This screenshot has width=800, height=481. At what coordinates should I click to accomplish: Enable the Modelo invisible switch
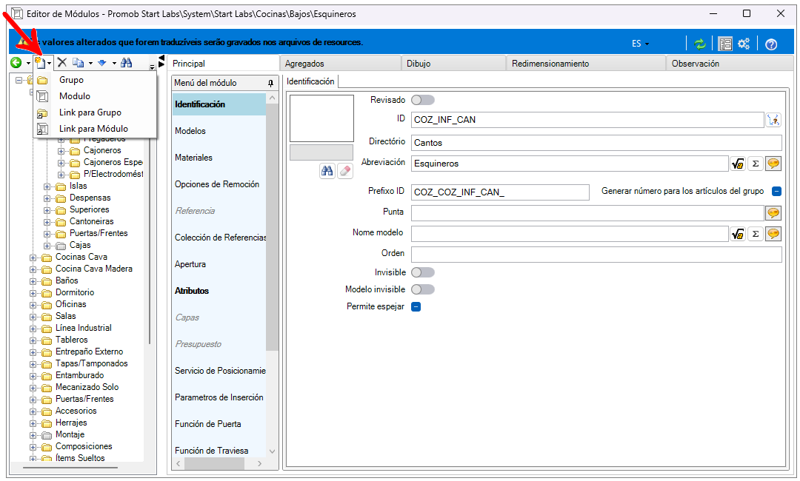[x=422, y=289]
